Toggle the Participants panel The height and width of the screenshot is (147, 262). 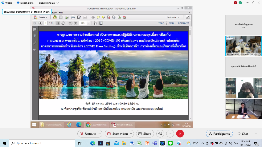219,134
